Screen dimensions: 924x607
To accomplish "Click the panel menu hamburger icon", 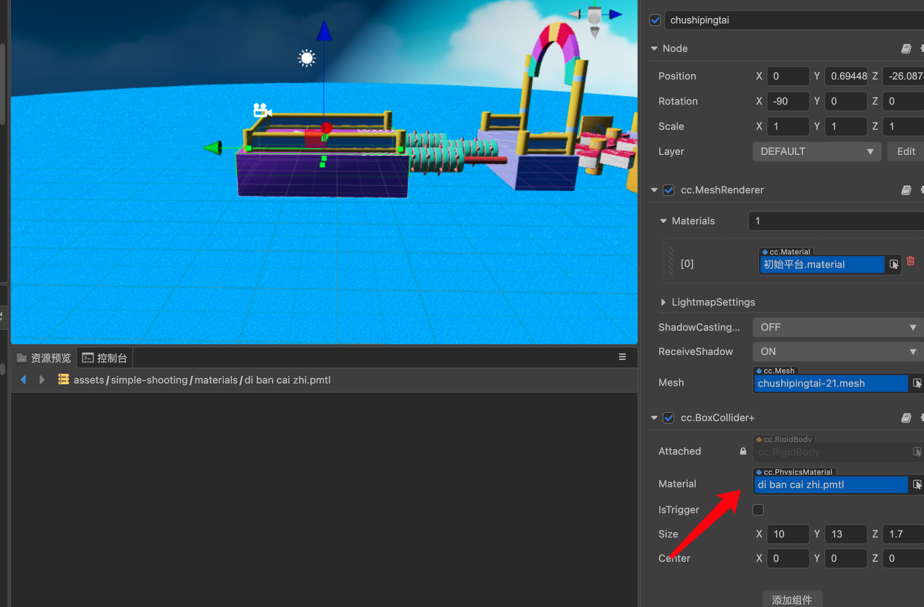I will 622,357.
